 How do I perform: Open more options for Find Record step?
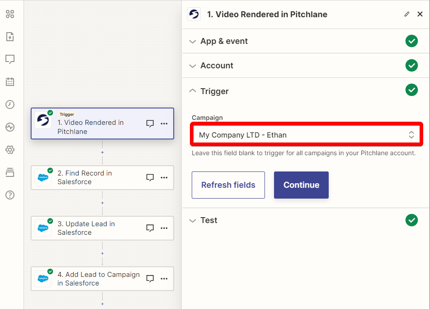click(164, 177)
